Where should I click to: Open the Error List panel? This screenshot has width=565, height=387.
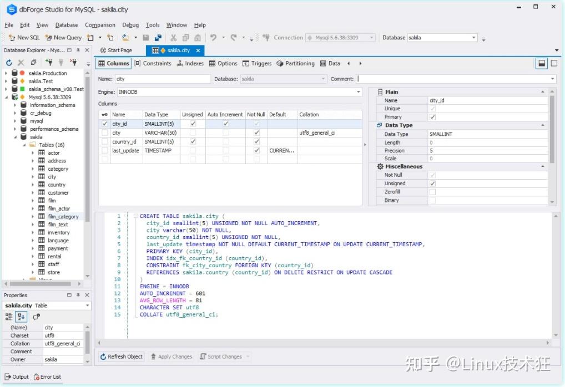(47, 376)
